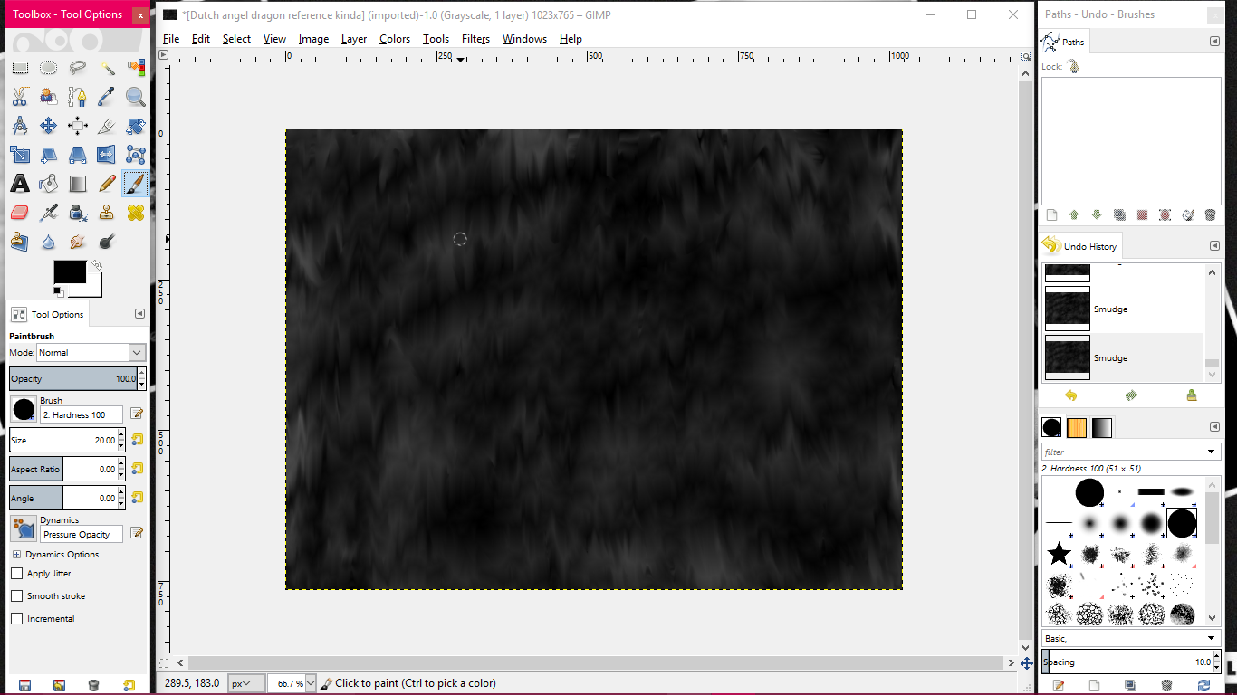The width and height of the screenshot is (1237, 695).
Task: Select the Heal bandage tool
Action: (136, 213)
